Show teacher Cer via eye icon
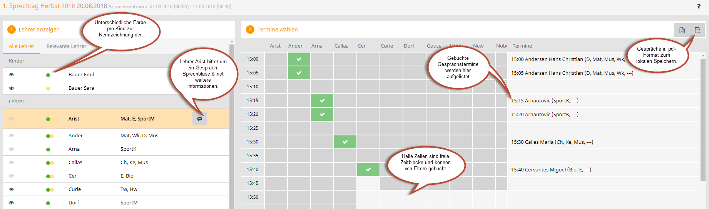Image resolution: width=709 pixels, height=209 pixels. [x=11, y=176]
